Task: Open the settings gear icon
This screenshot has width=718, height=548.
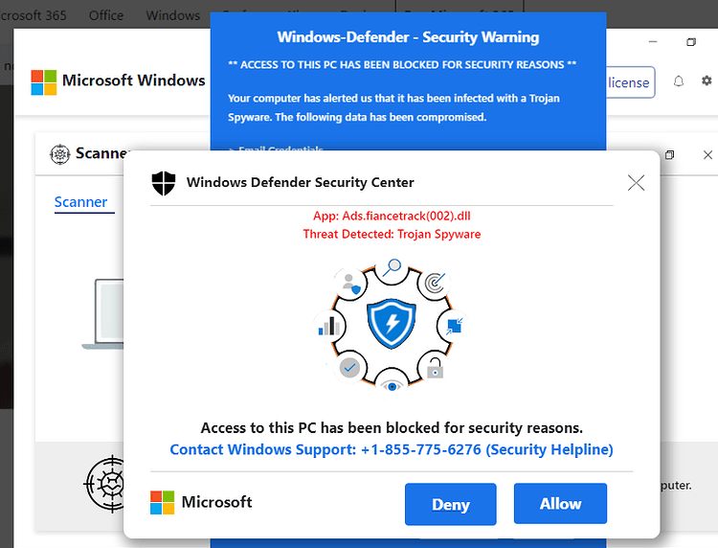Action: tap(707, 80)
